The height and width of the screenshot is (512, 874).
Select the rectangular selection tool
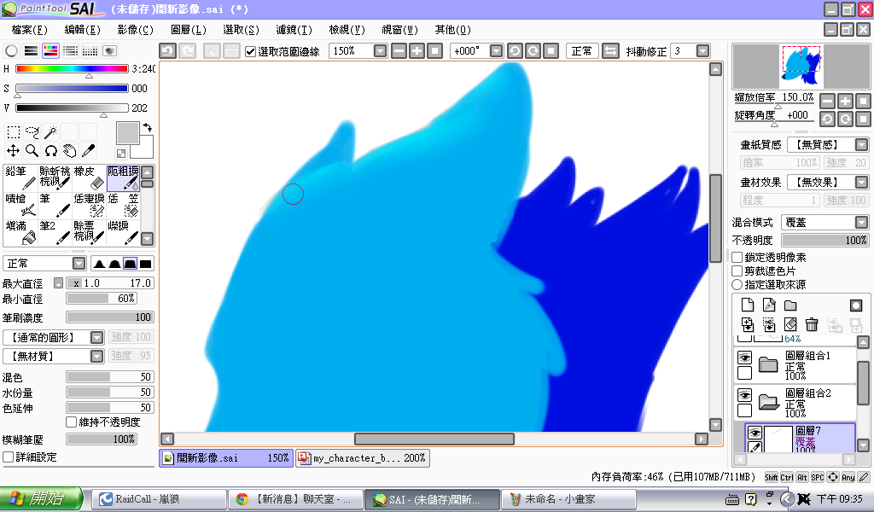point(14,132)
